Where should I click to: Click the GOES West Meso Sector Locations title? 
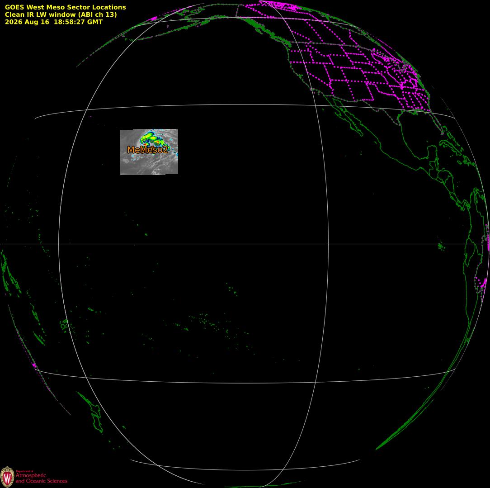[x=65, y=7]
